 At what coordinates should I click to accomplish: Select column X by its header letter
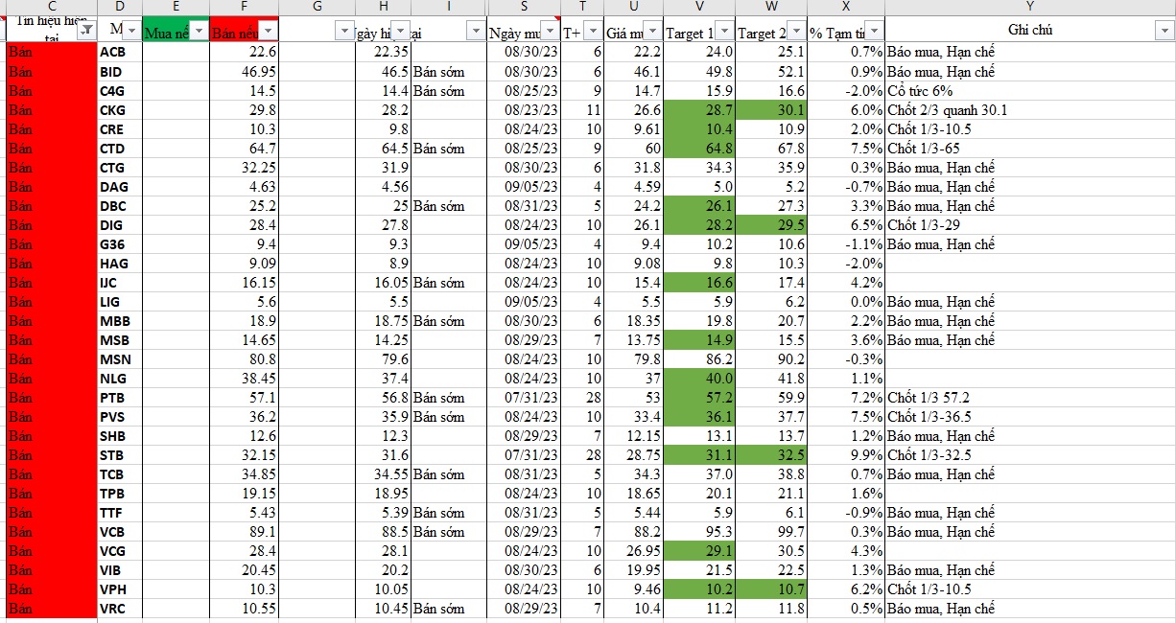coord(846,8)
